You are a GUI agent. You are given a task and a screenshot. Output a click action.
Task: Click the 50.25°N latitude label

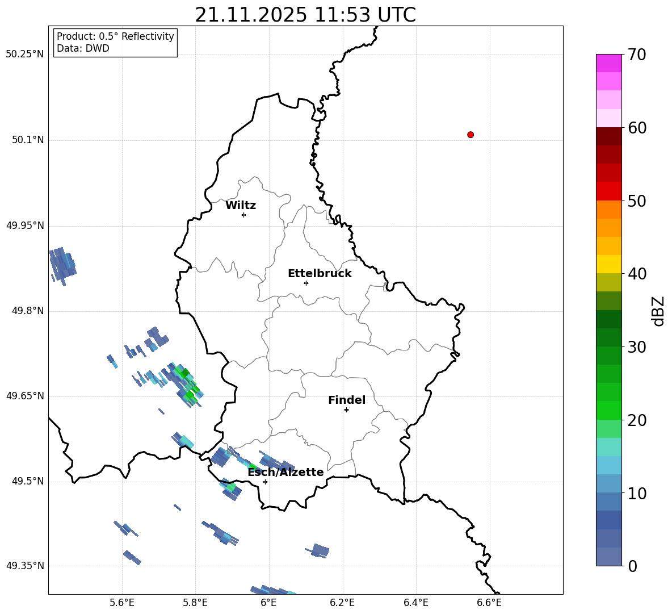[x=25, y=55]
